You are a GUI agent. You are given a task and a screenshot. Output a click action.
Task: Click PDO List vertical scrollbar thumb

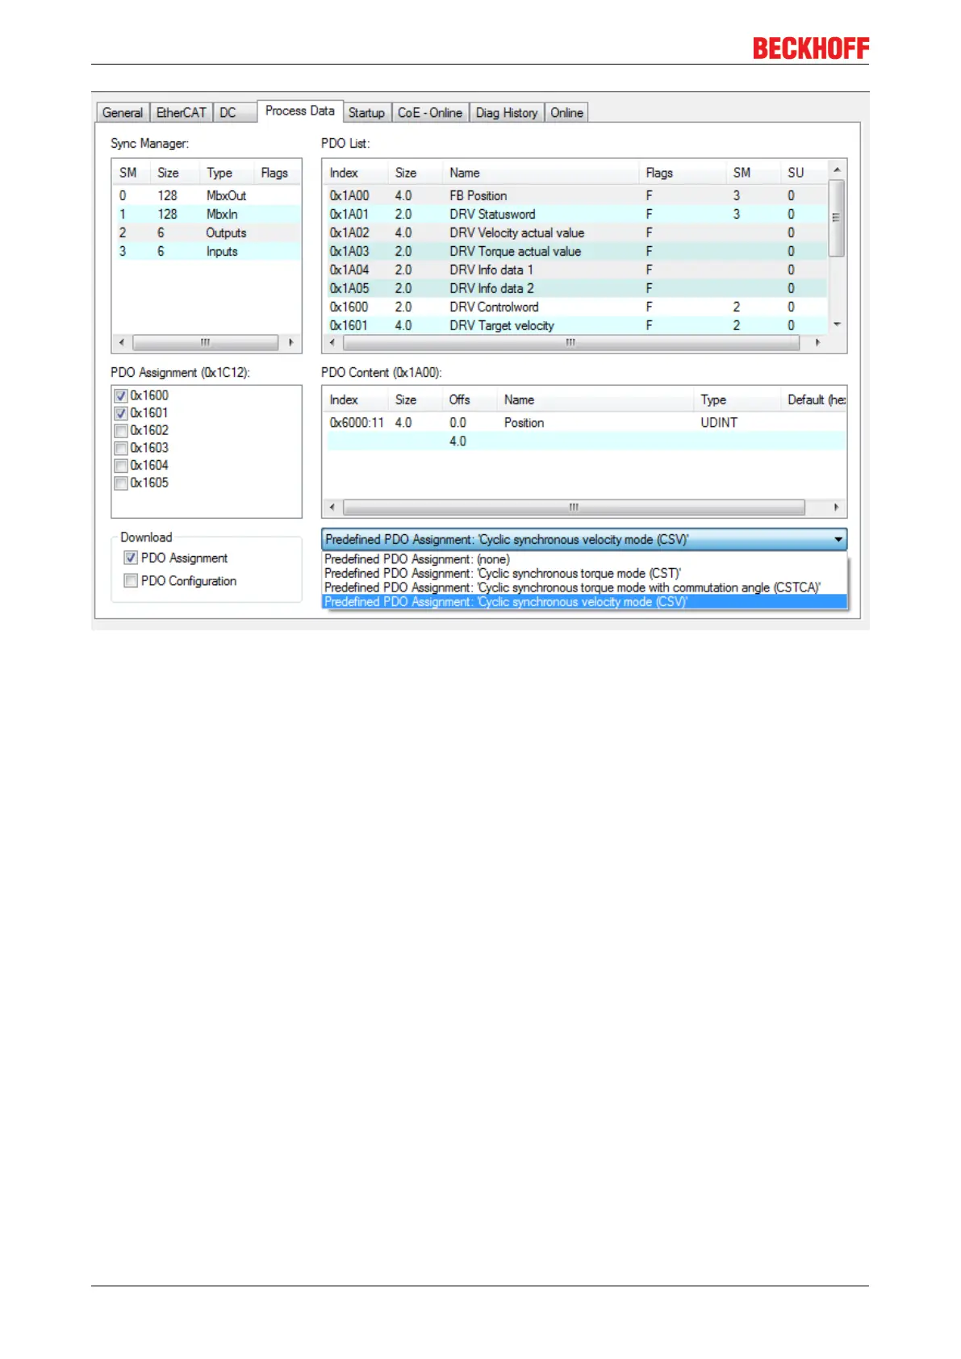[x=837, y=218]
